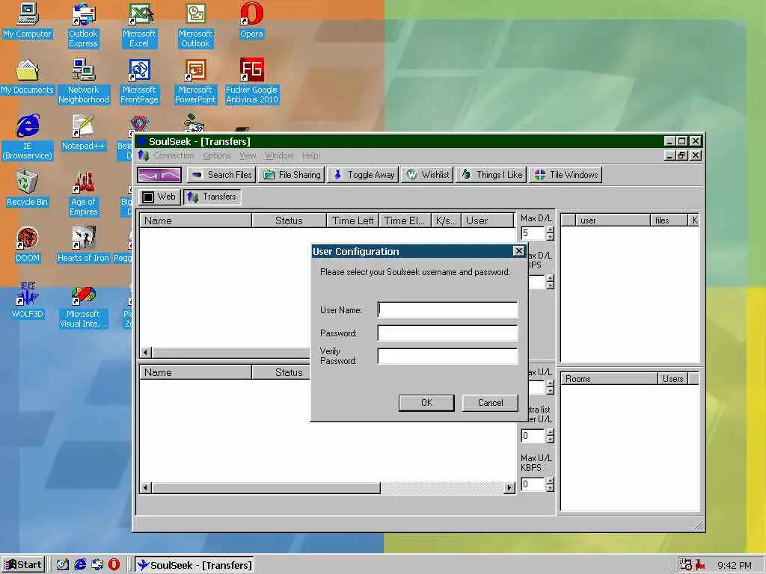The image size is (766, 574).
Task: Open the Recycle Bin
Action: (28, 189)
